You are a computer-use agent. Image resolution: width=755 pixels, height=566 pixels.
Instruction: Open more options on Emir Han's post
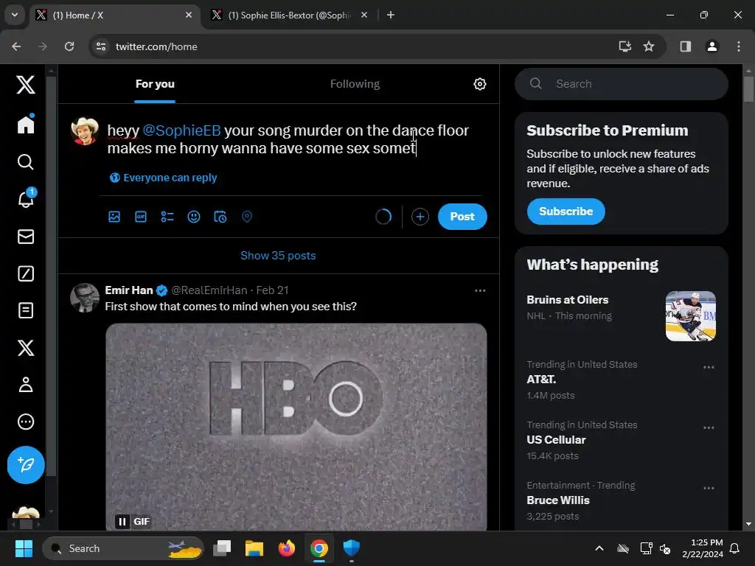pyautogui.click(x=480, y=290)
